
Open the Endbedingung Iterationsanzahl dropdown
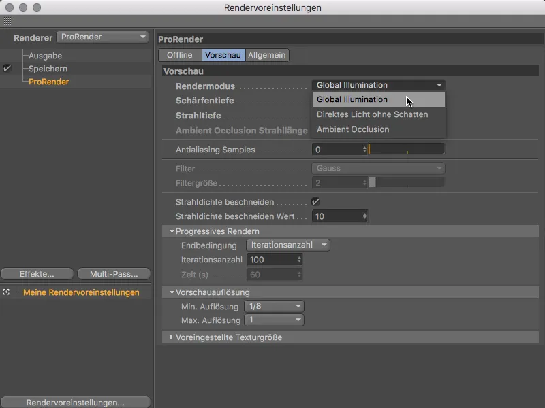(x=287, y=245)
